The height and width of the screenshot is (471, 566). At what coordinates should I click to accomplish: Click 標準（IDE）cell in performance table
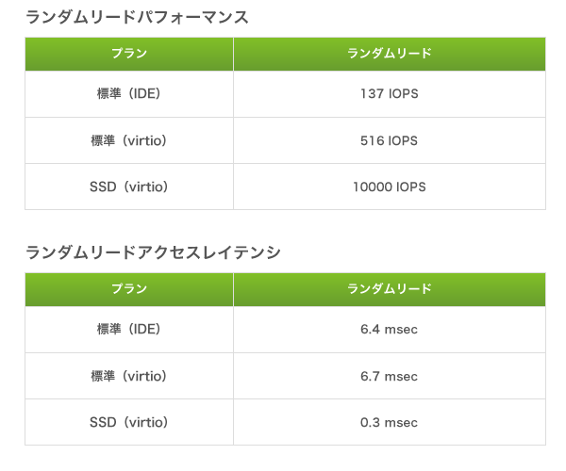coord(129,93)
